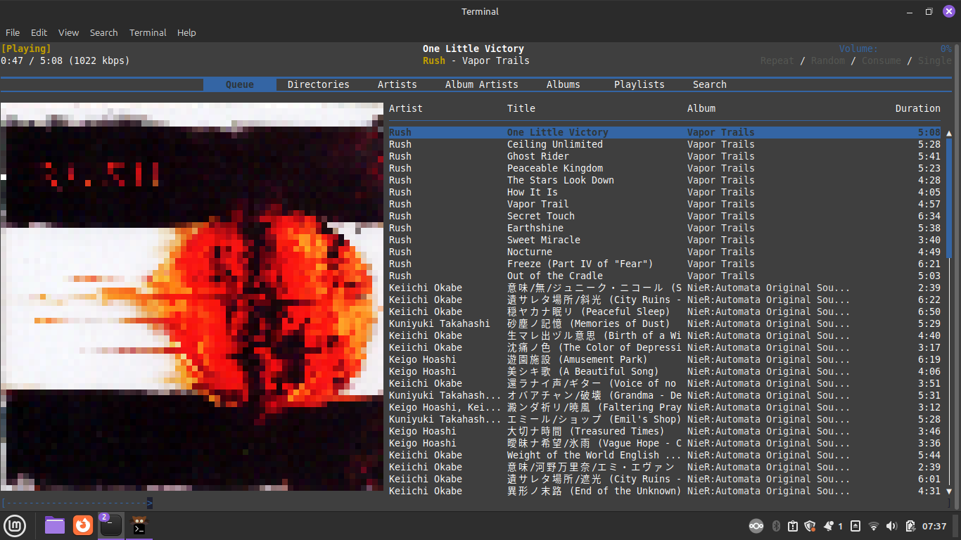Click the Artist column header
961x540 pixels.
coord(406,108)
